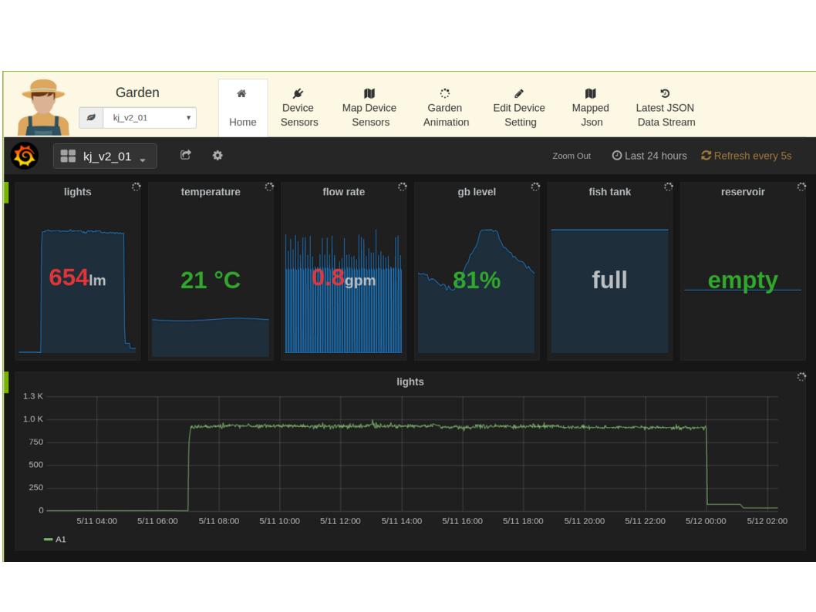Open the Garden Animation tab

[446, 108]
